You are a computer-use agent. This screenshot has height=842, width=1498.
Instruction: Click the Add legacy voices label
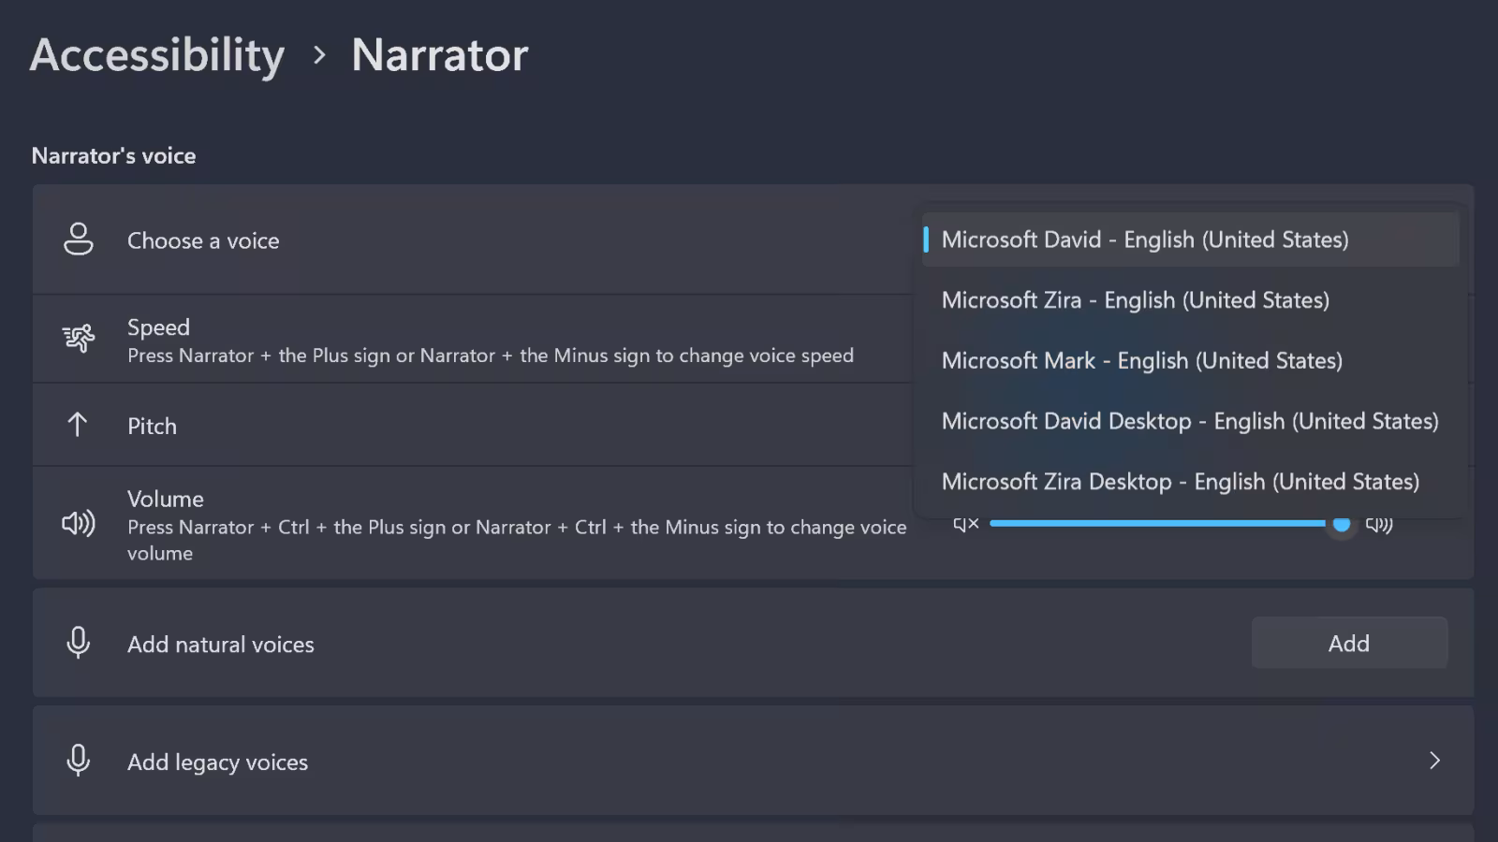point(217,762)
